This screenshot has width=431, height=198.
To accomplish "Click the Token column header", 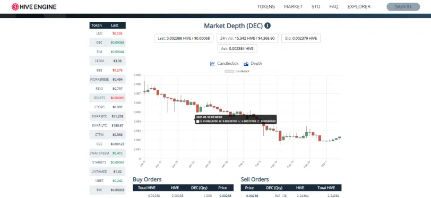I will pos(97,25).
